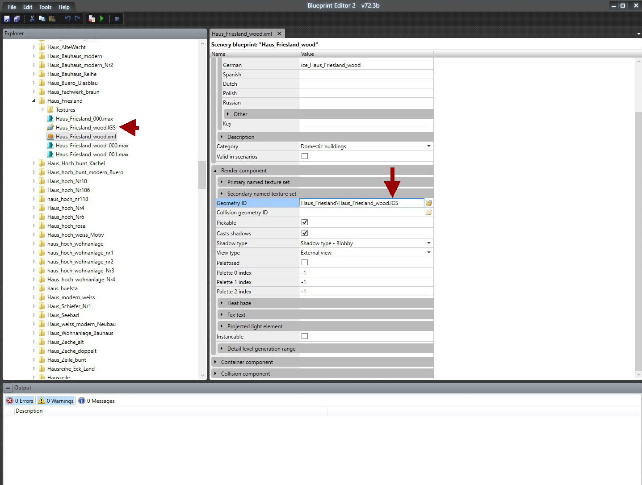Collapse the Haus_Friesland tree folder

pos(34,101)
